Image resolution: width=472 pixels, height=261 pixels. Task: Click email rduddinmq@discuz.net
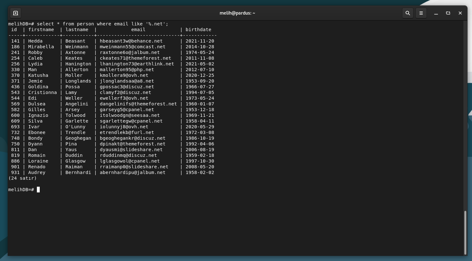coord(128,155)
